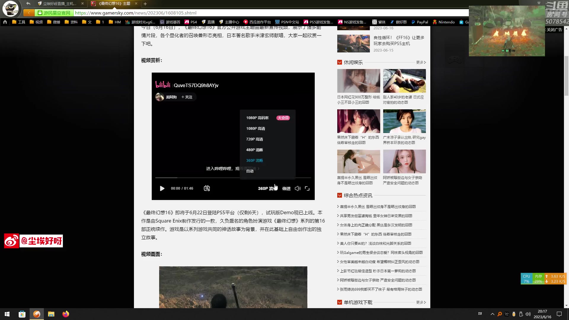Open 休闲娱乐 更多 link

[421, 63]
